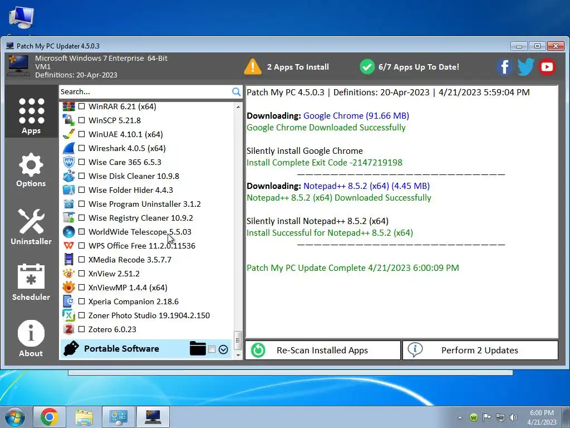Open Google Chrome from the taskbar
Viewport: 570px width, 428px height.
coord(50,417)
